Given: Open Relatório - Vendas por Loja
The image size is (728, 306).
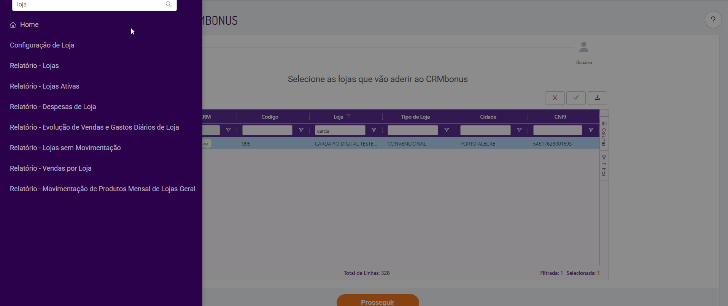Looking at the screenshot, I should point(51,168).
